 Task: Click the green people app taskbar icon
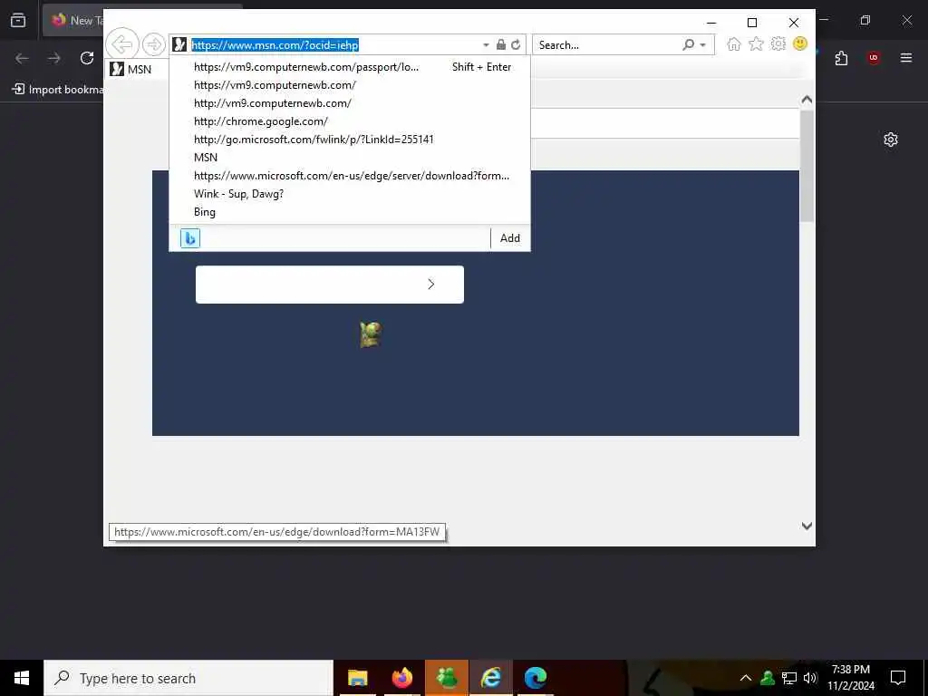click(446, 678)
